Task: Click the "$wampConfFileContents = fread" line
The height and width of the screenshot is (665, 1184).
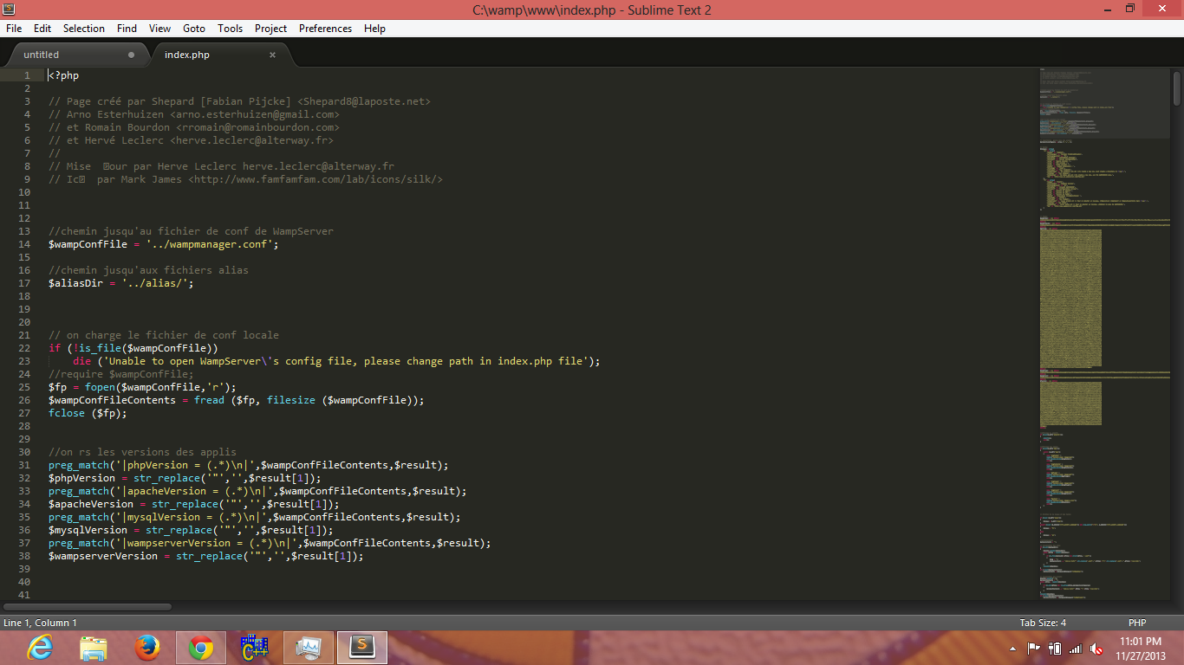Action: 237,400
